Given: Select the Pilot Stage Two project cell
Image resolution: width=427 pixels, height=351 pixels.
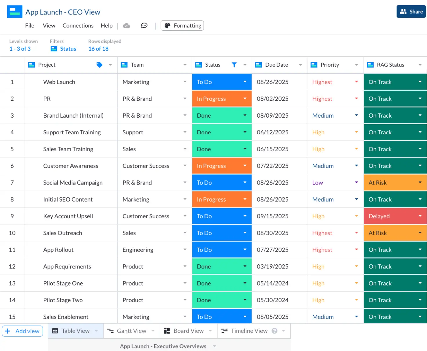Looking at the screenshot, I should 71,300.
